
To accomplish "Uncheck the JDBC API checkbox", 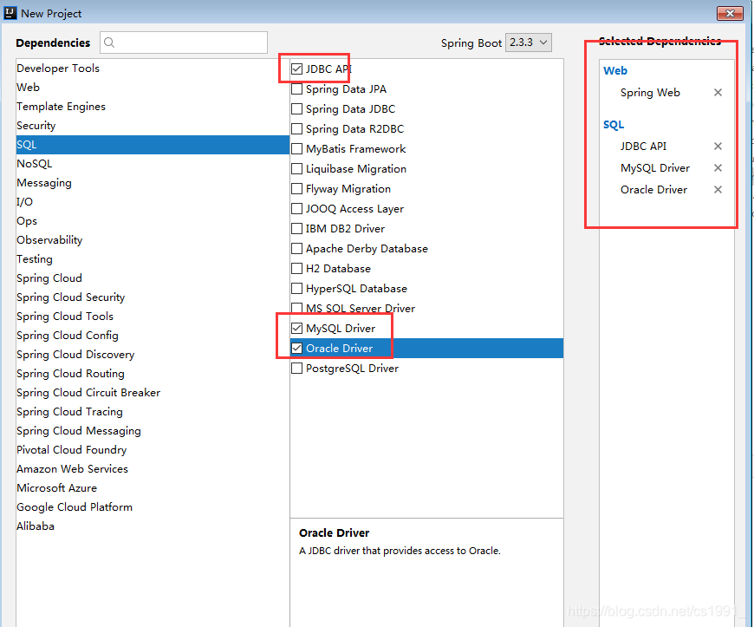I will click(296, 69).
